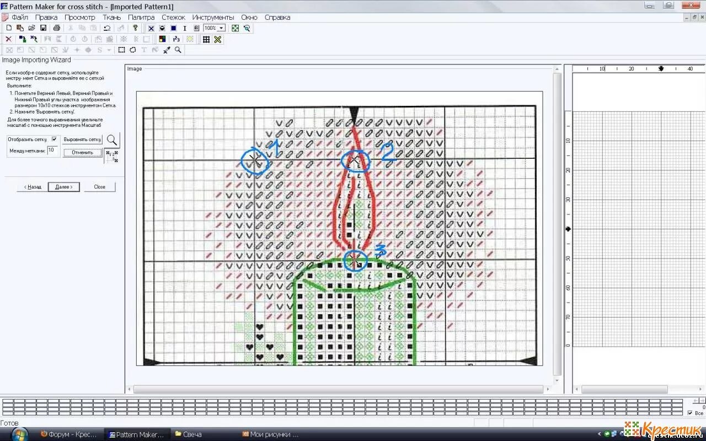
Task: Toggle the grid display icon
Action: pyautogui.click(x=206, y=39)
